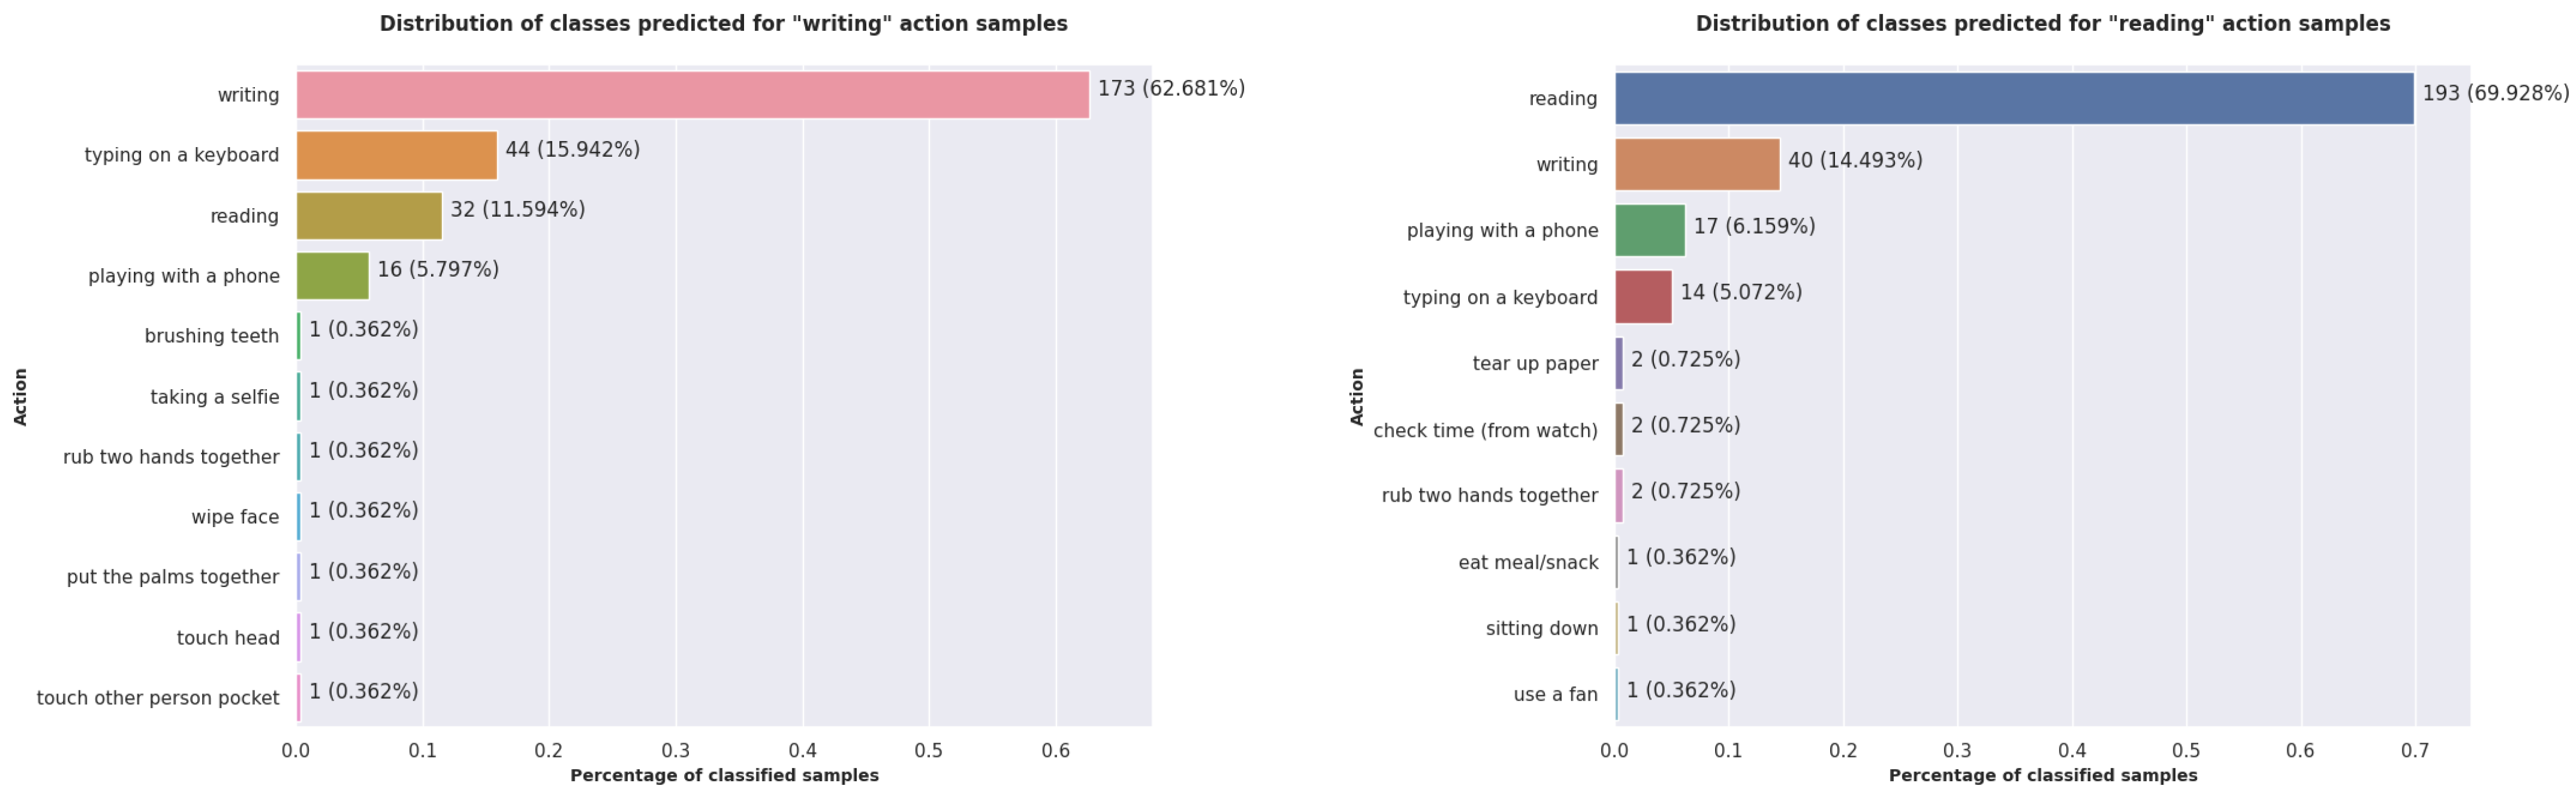Screen dimensions: 2576x797
Task: Click the orange bar labeled 44 (15.942%)
Action: [396, 155]
